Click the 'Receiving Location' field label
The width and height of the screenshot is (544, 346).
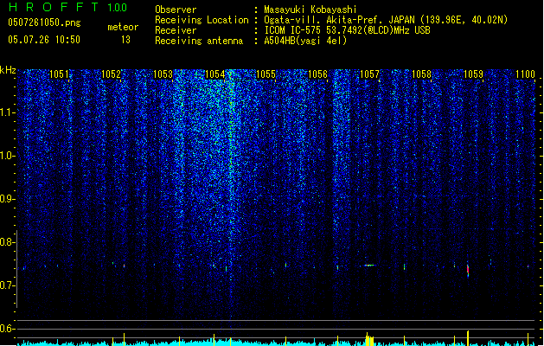coord(202,20)
